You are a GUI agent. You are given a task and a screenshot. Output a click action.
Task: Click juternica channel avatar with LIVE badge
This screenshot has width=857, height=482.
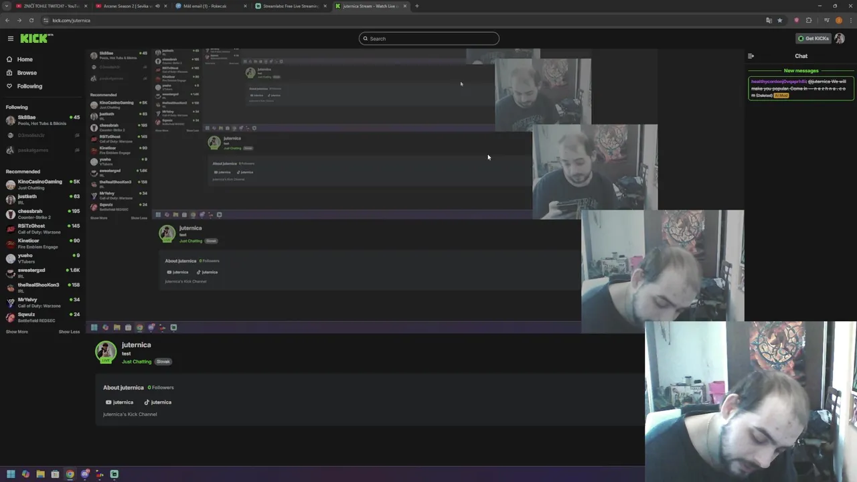tap(106, 352)
